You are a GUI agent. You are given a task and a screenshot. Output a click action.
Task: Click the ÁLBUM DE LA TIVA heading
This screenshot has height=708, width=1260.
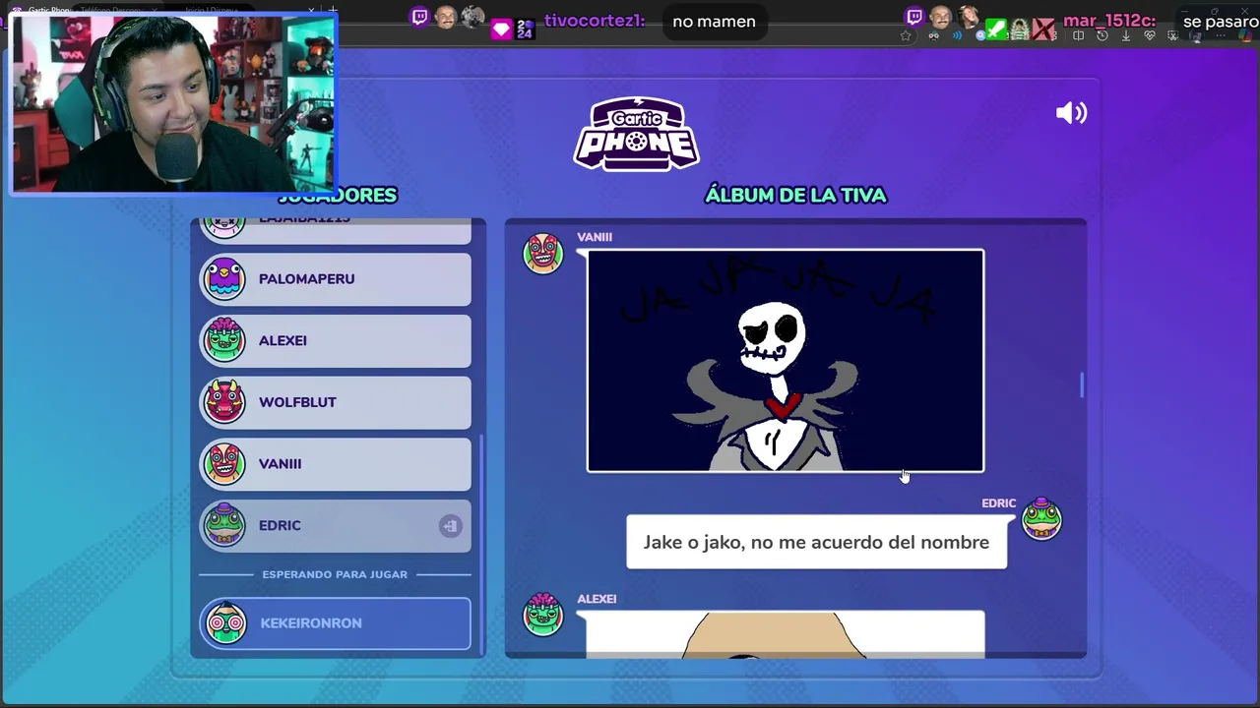[x=795, y=195]
